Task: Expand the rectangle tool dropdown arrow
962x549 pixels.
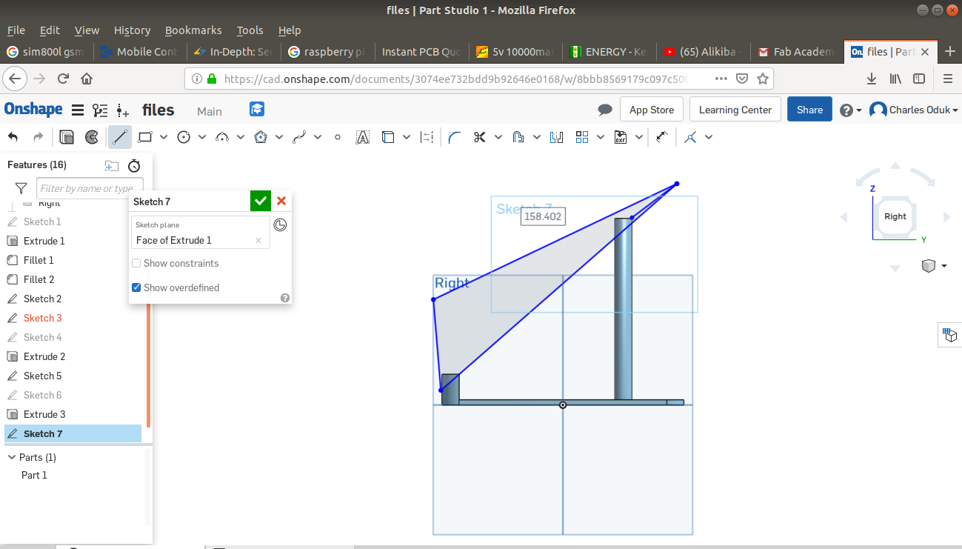Action: pos(164,137)
